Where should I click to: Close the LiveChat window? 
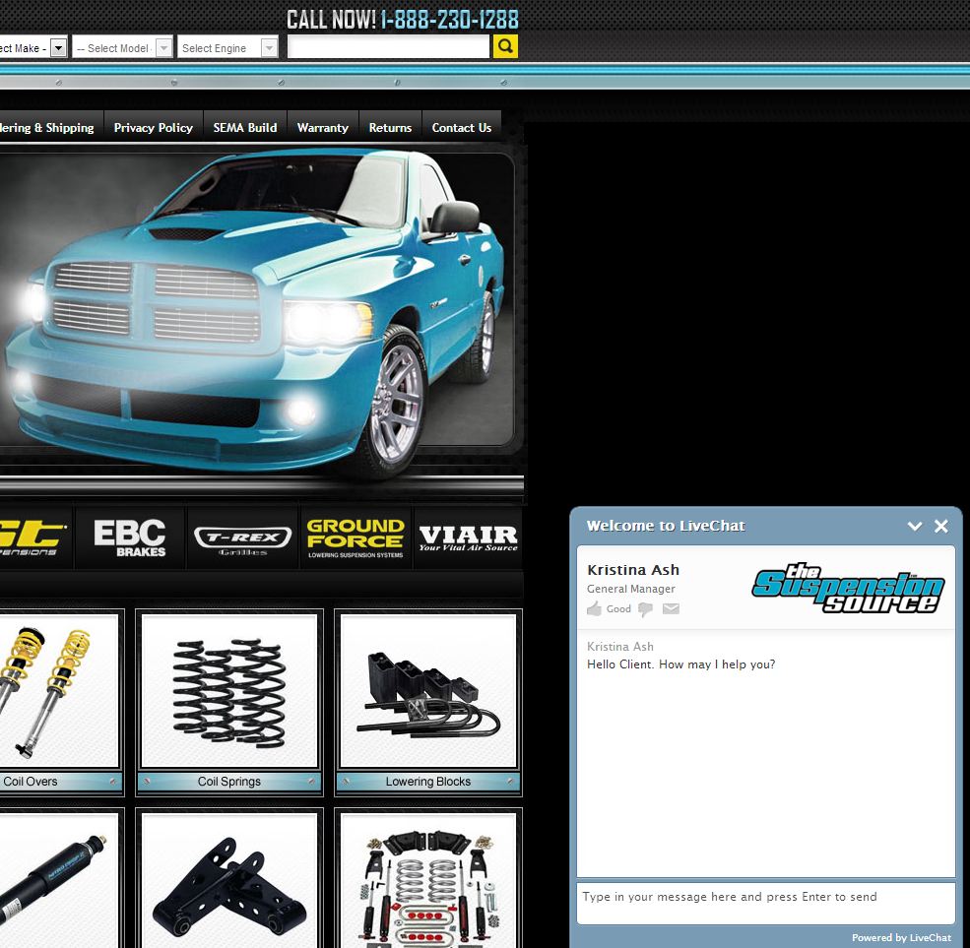point(940,527)
